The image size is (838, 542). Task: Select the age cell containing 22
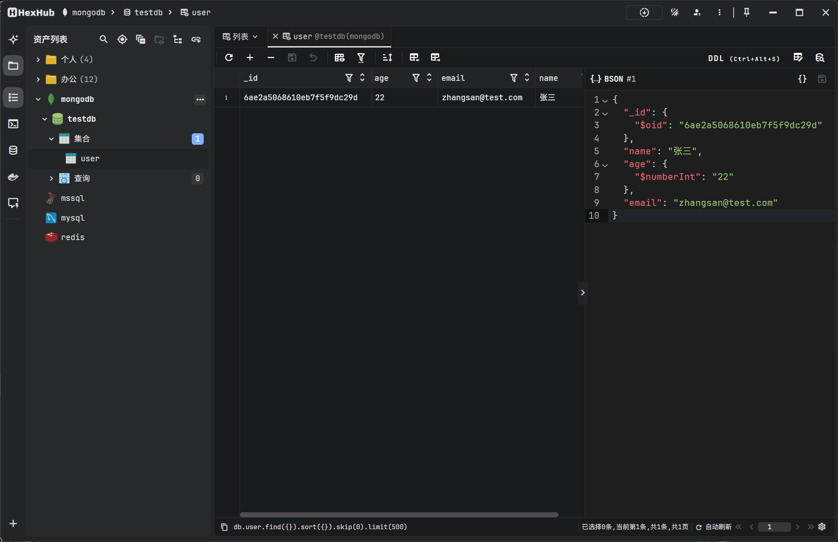click(404, 97)
